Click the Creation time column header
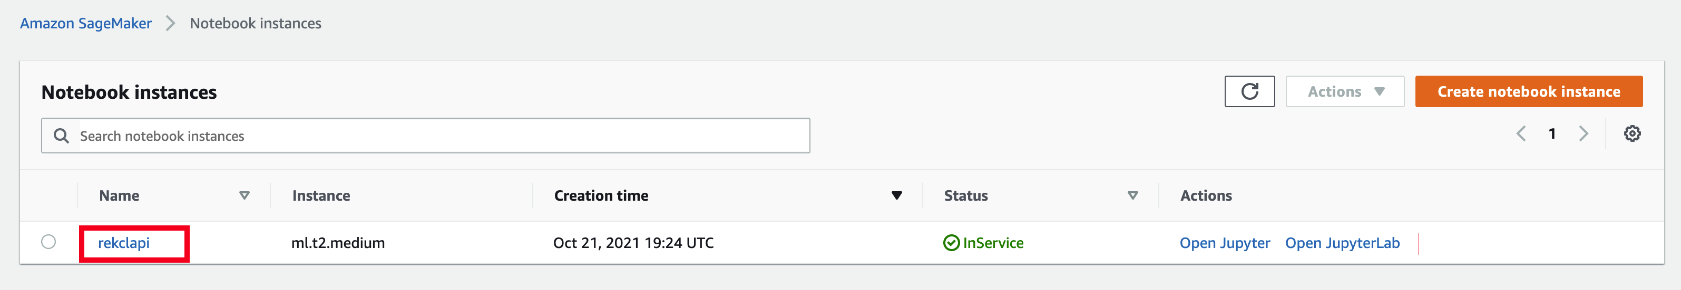Viewport: 1681px width, 290px height. 601,196
